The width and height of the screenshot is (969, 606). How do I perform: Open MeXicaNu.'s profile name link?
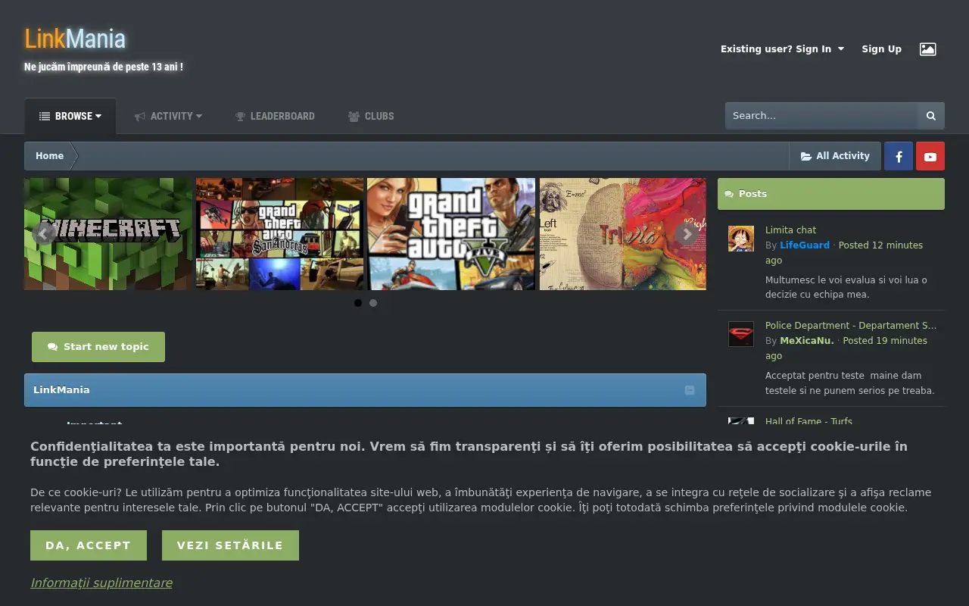(807, 341)
